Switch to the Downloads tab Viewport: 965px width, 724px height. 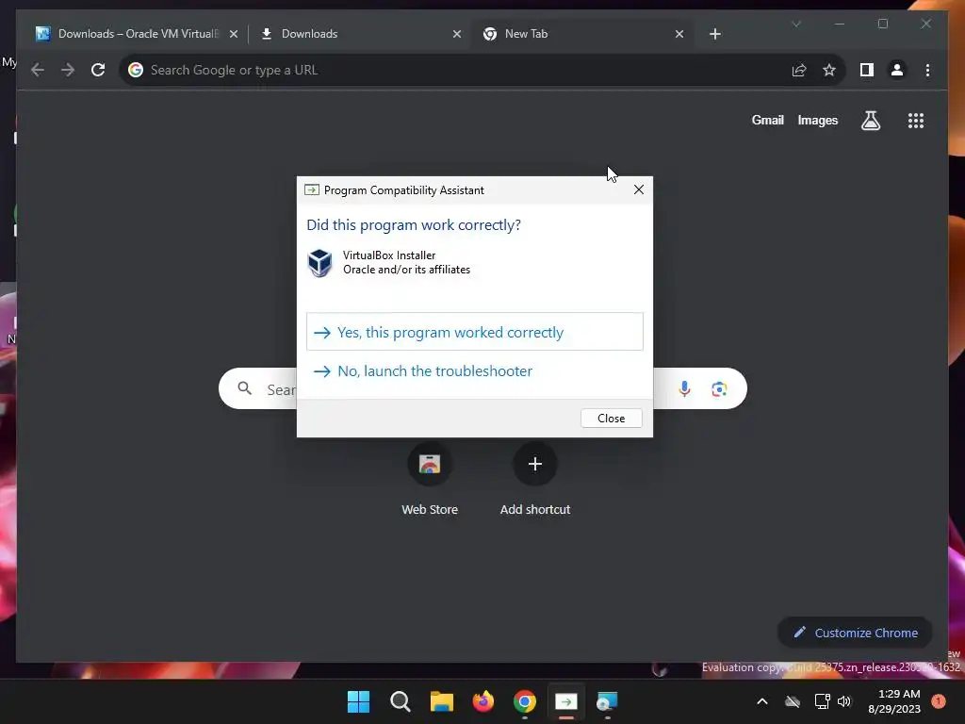click(x=361, y=34)
